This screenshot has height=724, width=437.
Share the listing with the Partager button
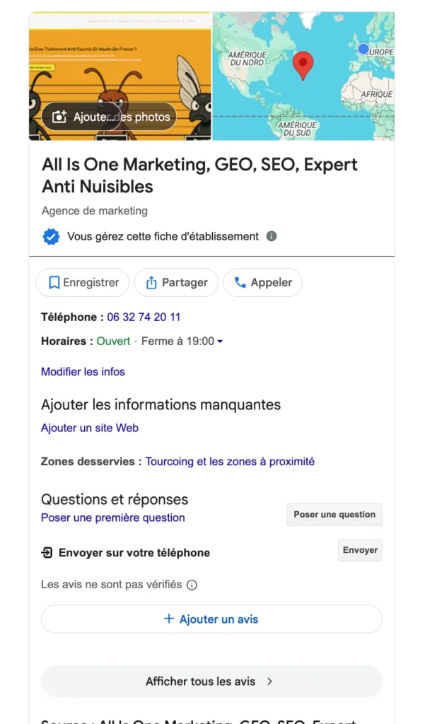[176, 283]
